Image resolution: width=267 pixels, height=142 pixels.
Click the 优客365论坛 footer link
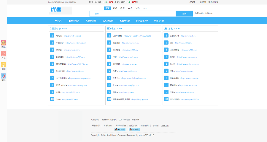(124, 120)
